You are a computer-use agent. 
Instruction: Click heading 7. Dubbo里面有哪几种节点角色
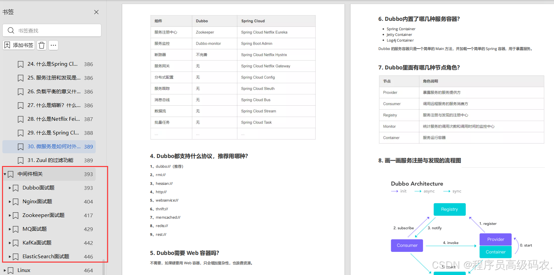click(x=419, y=67)
